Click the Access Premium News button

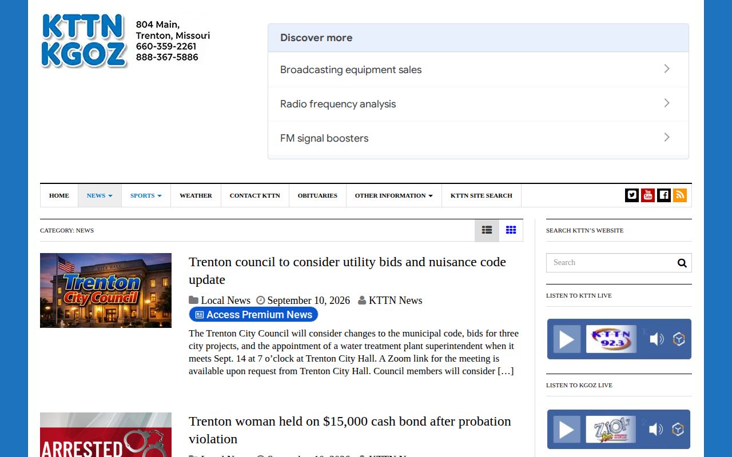click(x=253, y=315)
